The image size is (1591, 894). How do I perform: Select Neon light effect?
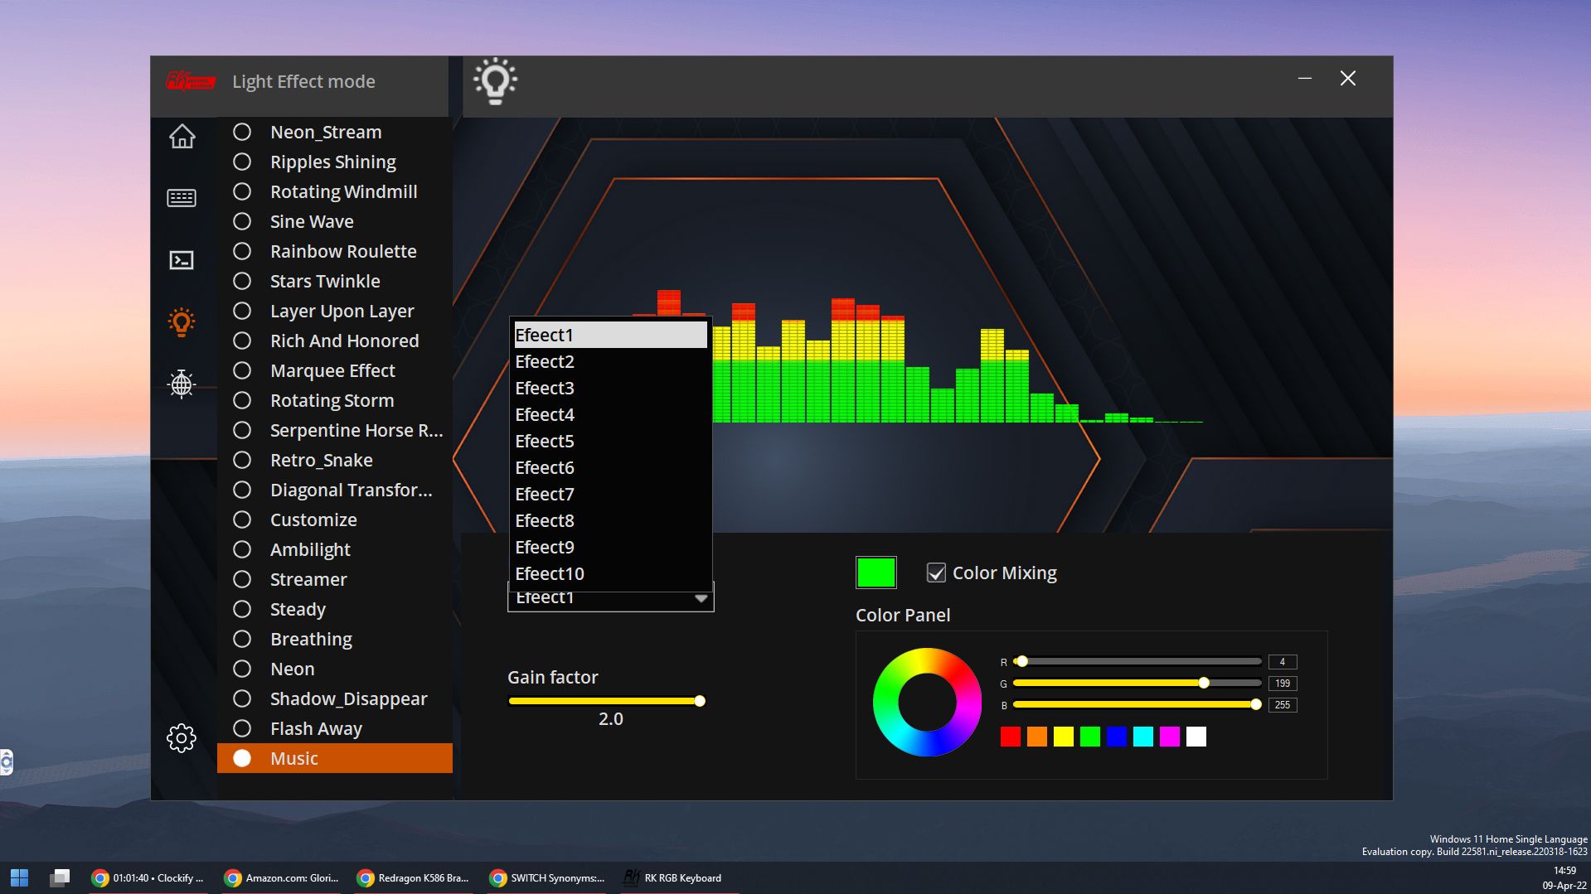tap(335, 669)
